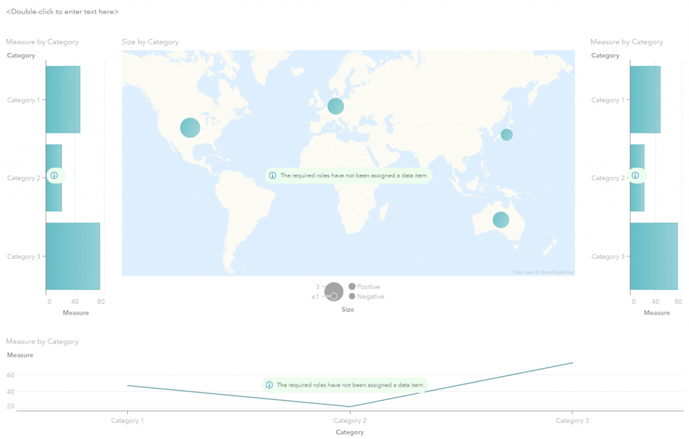
Task: Click the info icon in left bar chart
Action: click(55, 175)
